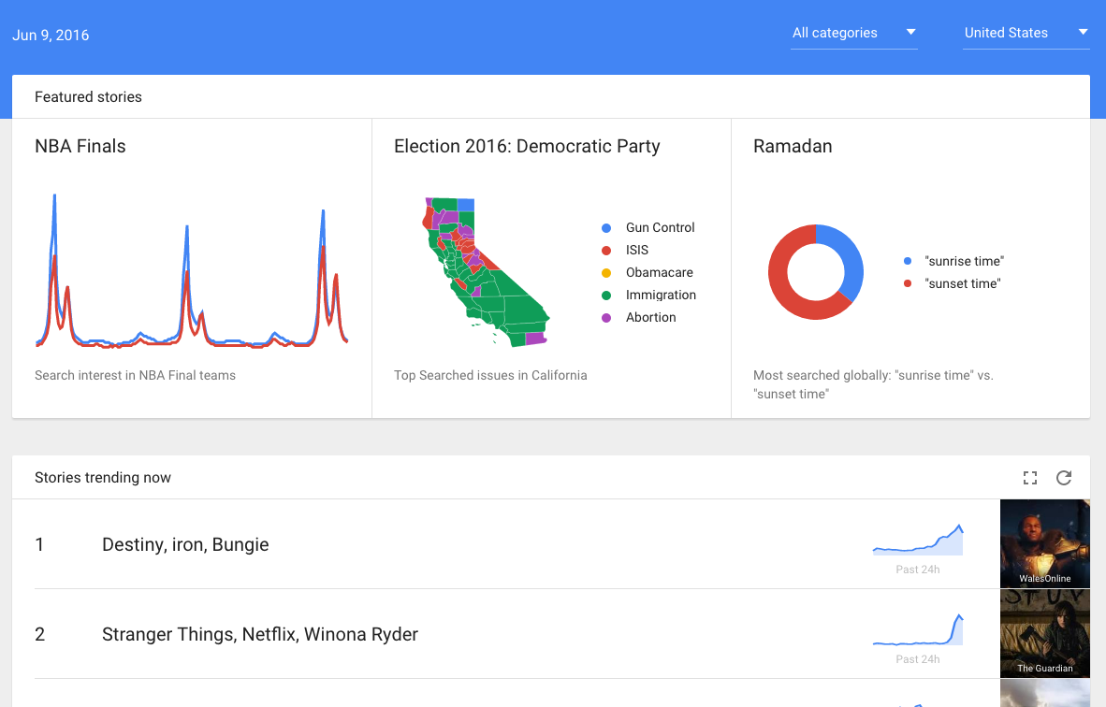Image resolution: width=1106 pixels, height=707 pixels.
Task: Open Election 2016: Democratic Party story
Action: [527, 146]
